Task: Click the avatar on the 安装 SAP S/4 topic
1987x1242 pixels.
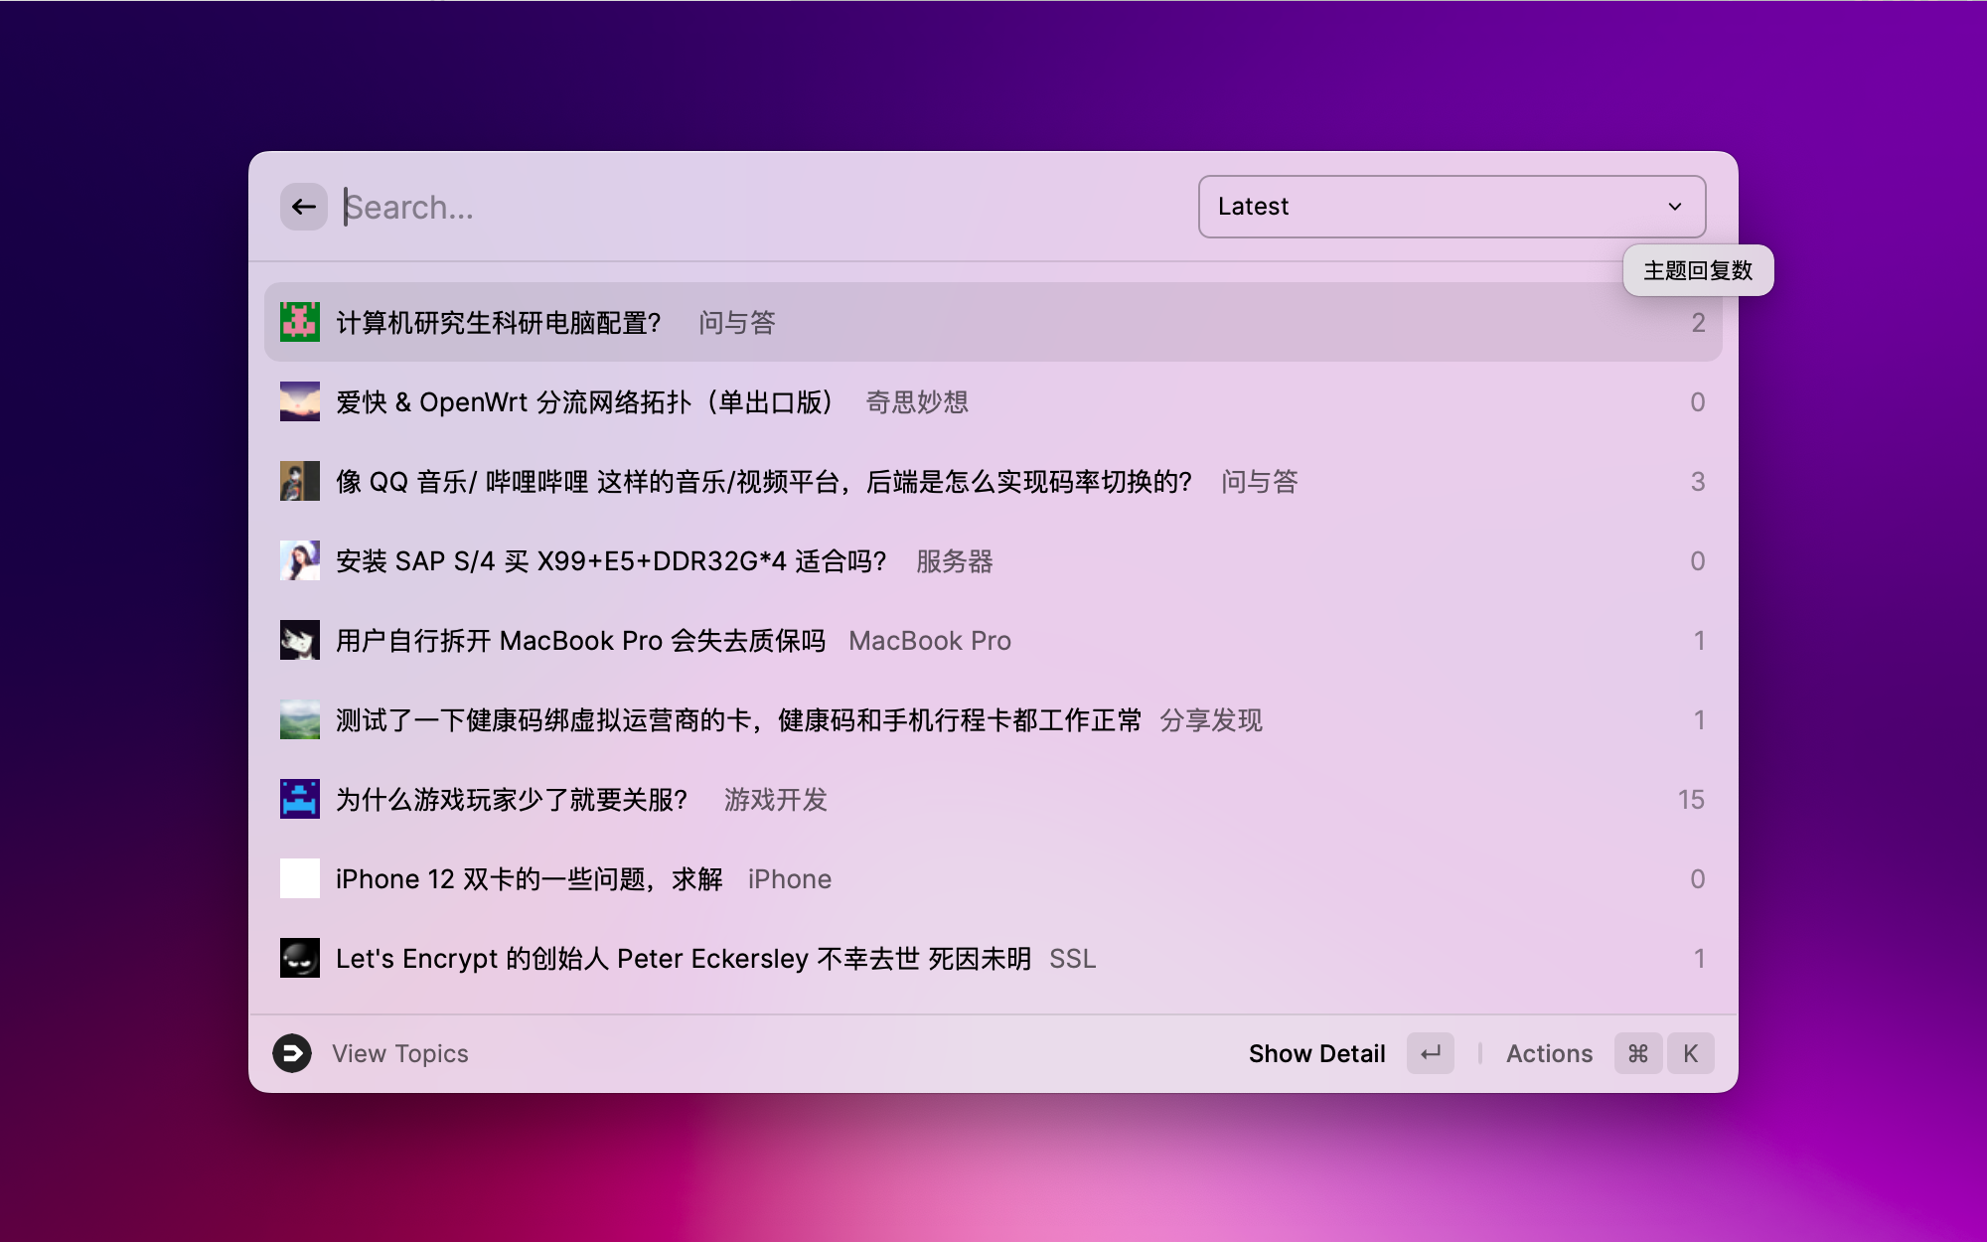Action: [x=298, y=560]
